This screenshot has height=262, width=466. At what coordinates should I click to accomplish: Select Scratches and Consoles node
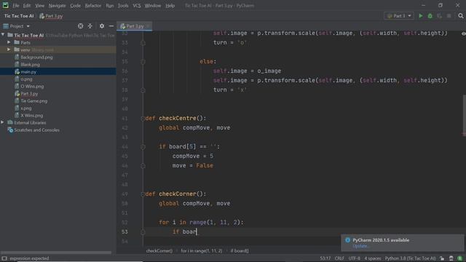[36, 130]
